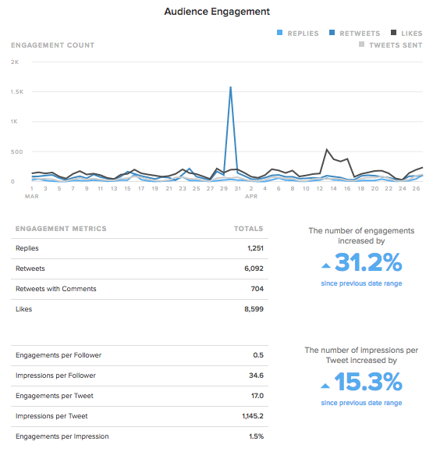Click the 1K y-axis label
The image size is (433, 452).
point(14,122)
